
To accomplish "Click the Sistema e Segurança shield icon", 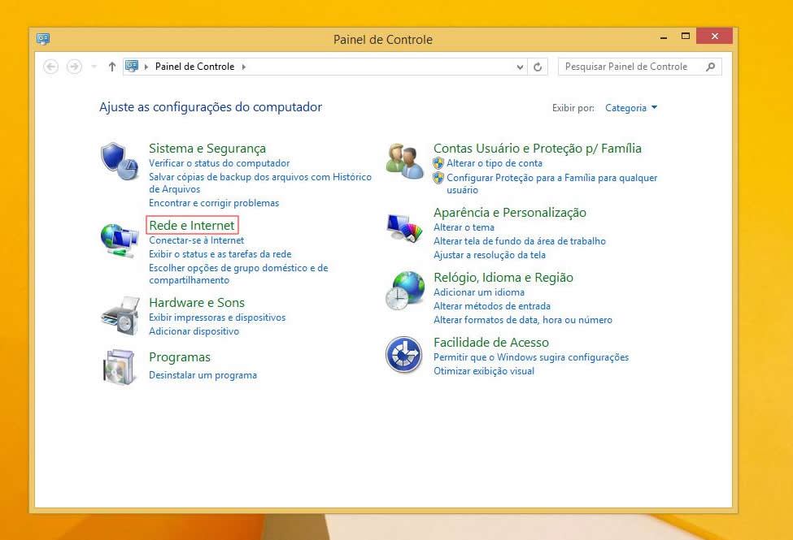I will click(120, 161).
